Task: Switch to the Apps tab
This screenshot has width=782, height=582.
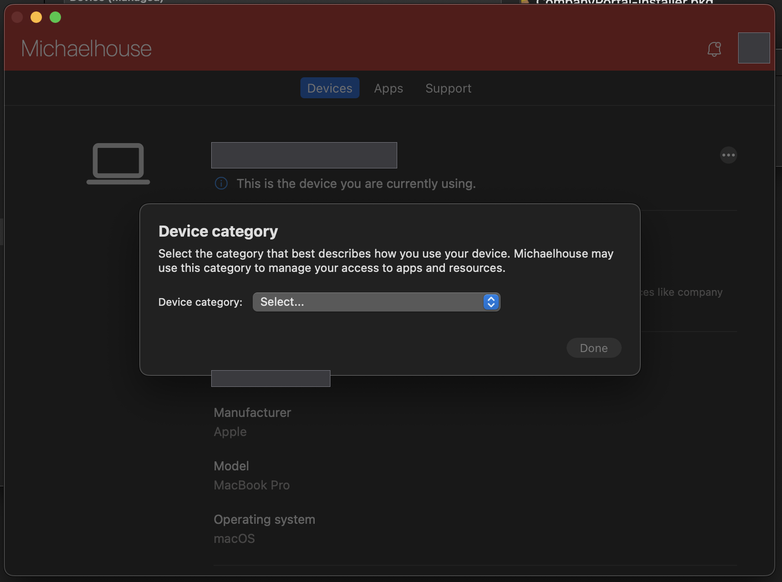Action: pos(389,88)
